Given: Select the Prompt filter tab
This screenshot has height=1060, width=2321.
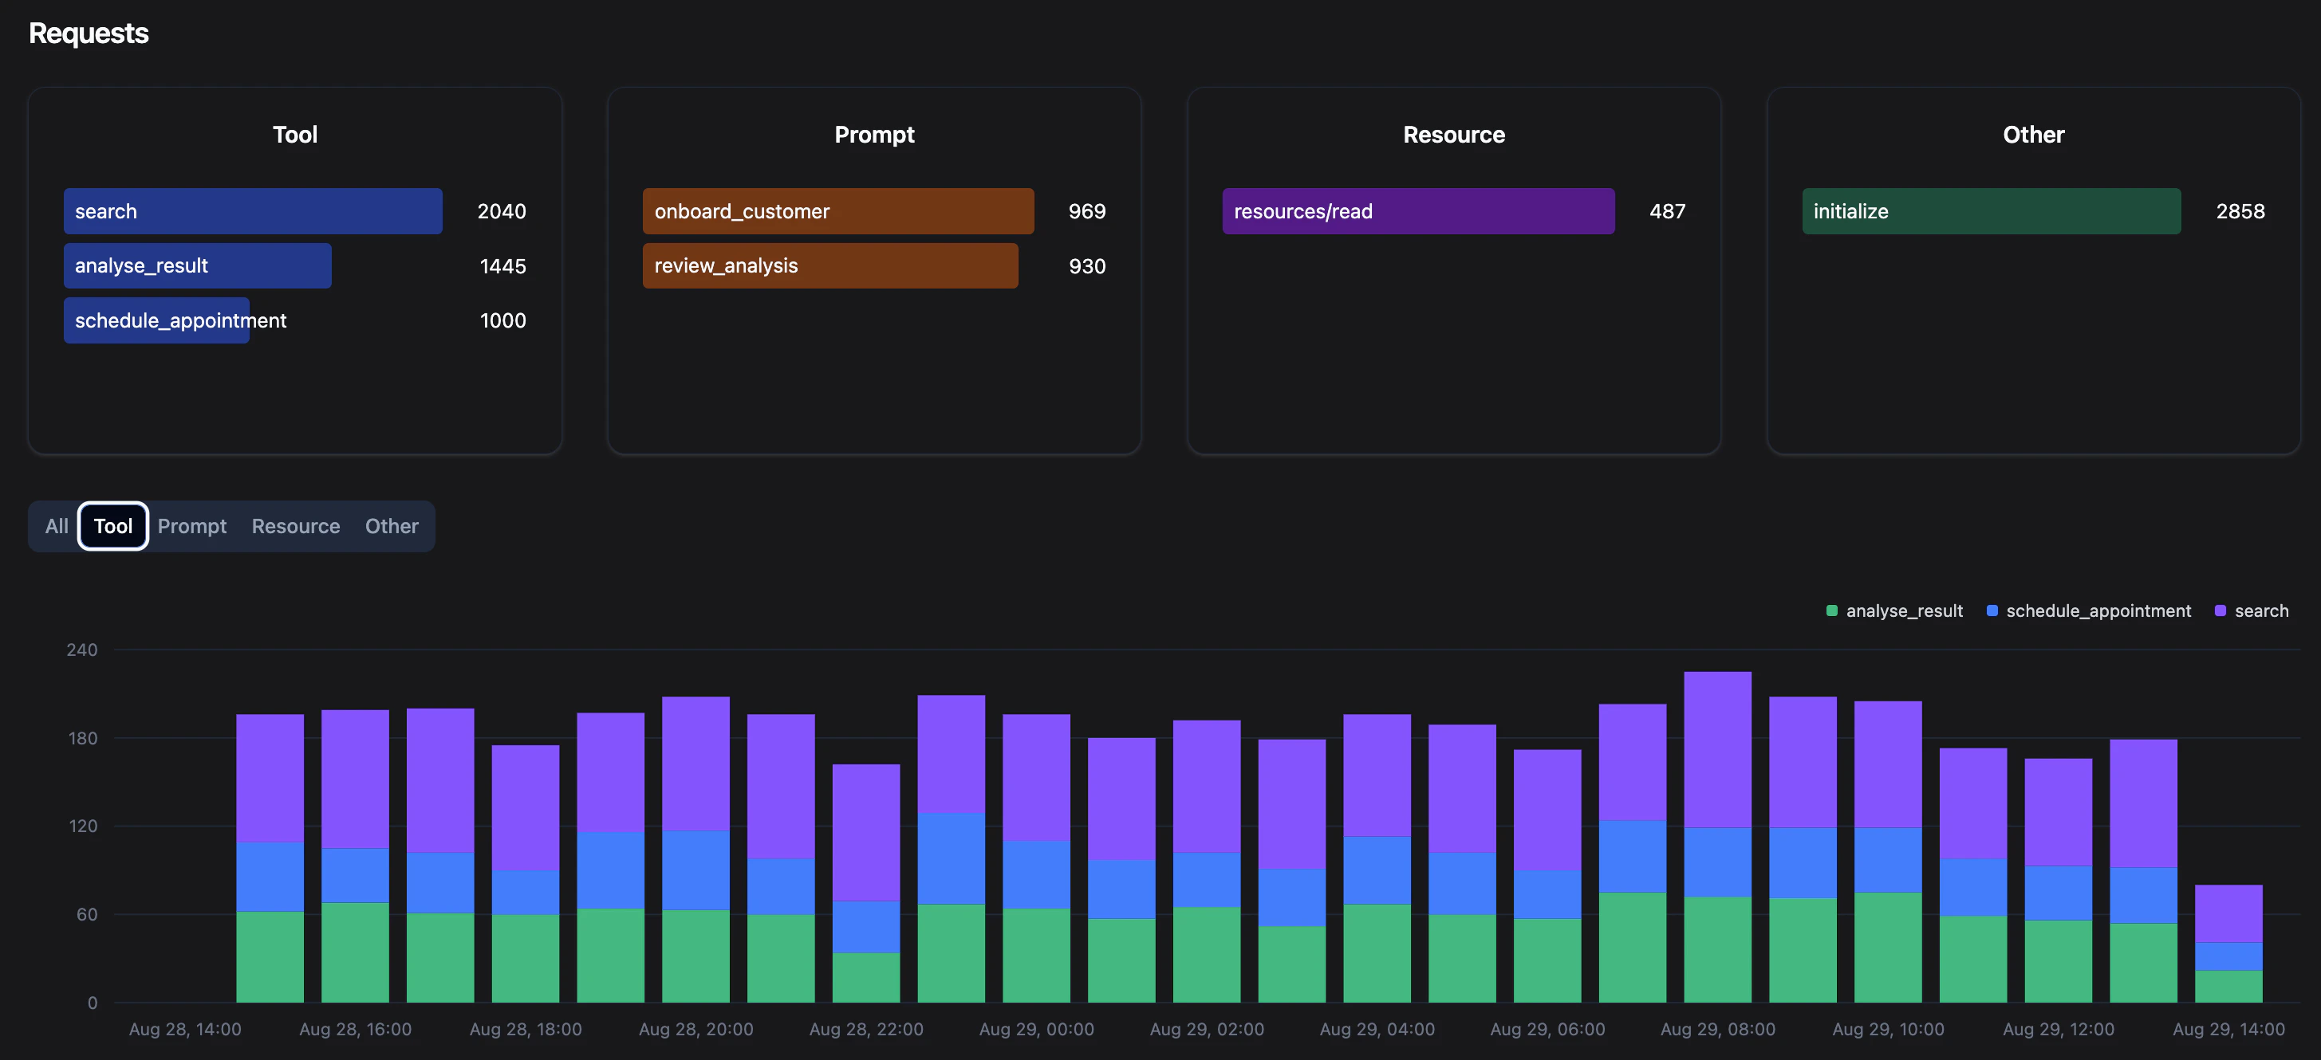Looking at the screenshot, I should click(192, 526).
